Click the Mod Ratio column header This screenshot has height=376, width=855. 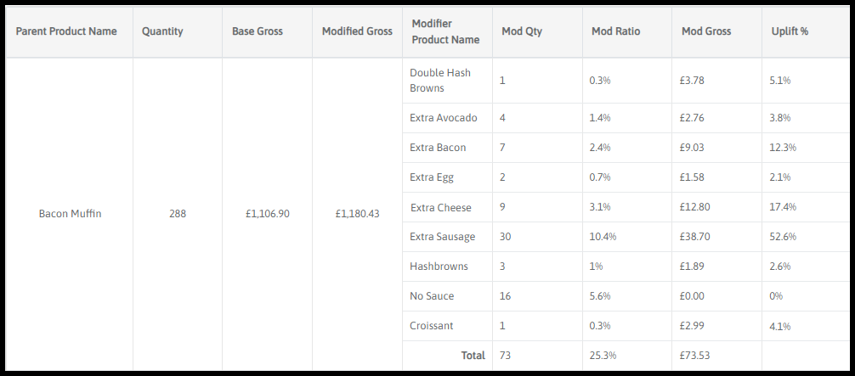point(616,31)
